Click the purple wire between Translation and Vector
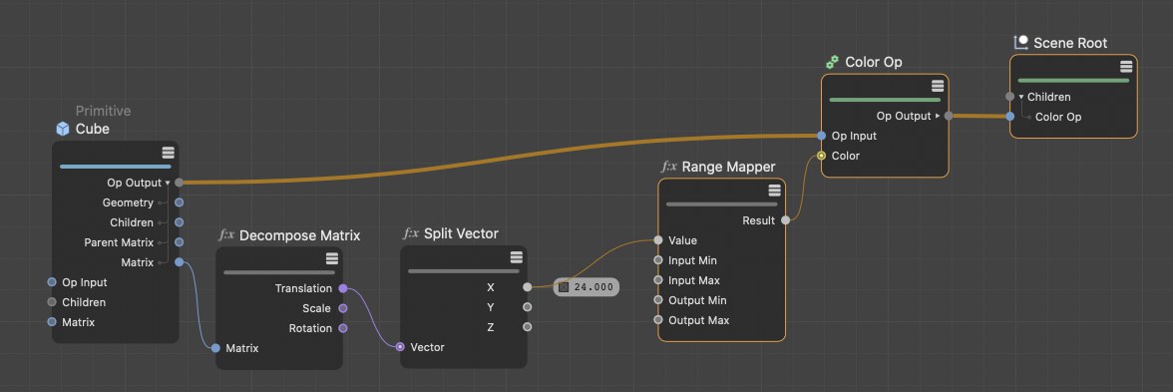This screenshot has height=392, width=1173. [371, 318]
